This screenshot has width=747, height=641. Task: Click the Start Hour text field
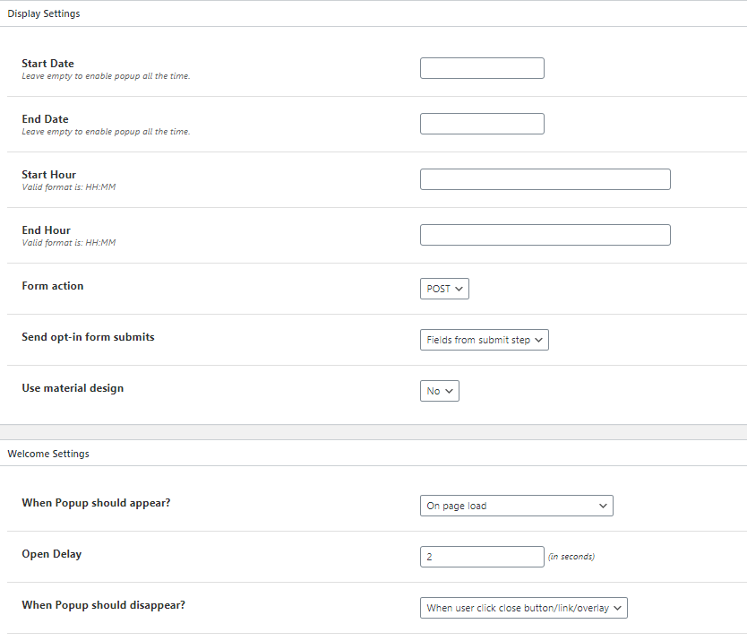(545, 179)
